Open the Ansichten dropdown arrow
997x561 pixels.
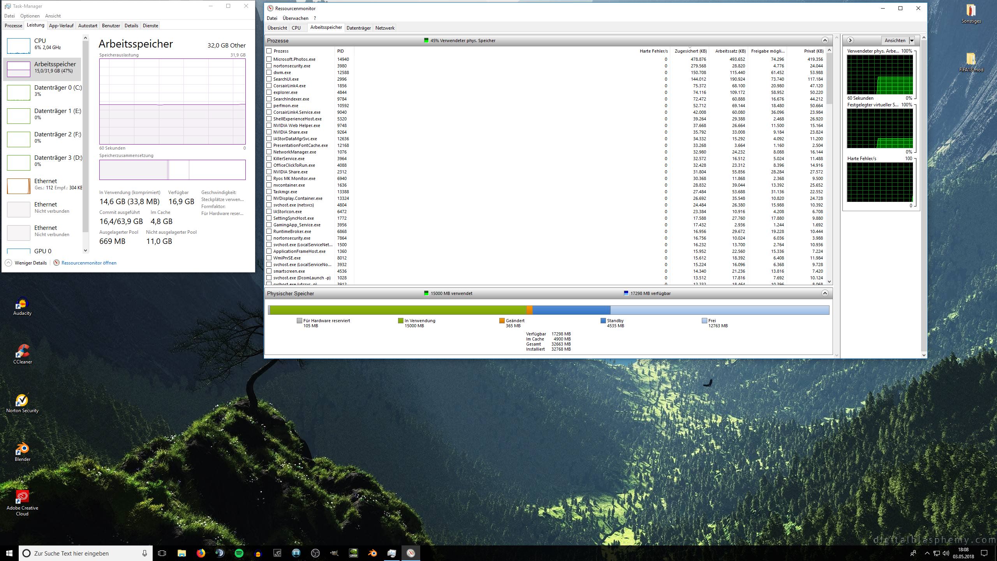point(911,41)
